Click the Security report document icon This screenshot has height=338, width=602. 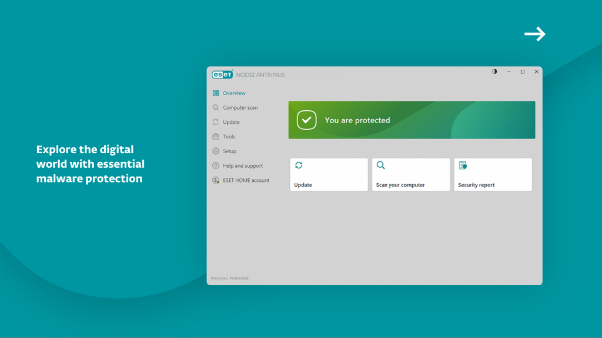pyautogui.click(x=463, y=165)
